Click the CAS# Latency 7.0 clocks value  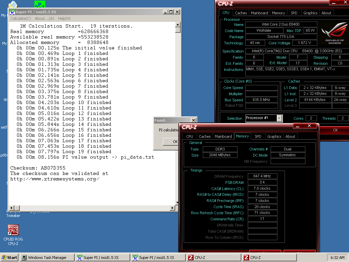tap(262, 188)
